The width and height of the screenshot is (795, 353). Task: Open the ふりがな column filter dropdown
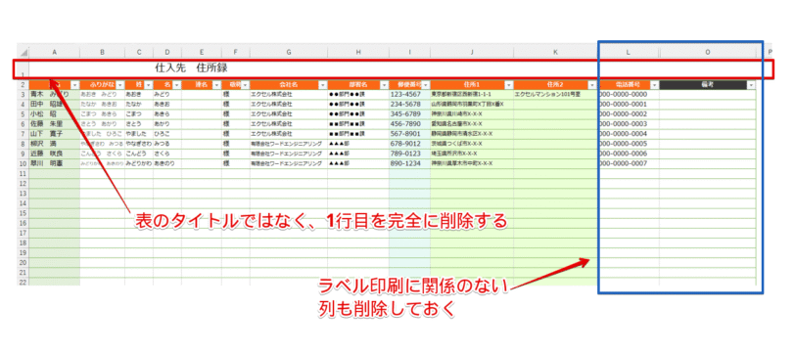[119, 85]
